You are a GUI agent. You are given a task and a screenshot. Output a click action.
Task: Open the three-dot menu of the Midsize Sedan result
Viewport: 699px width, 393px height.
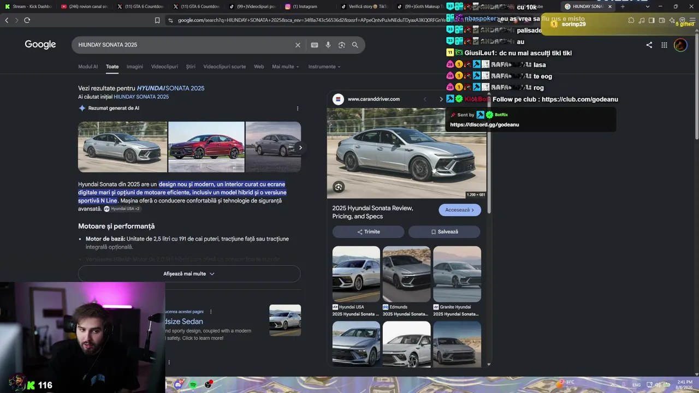pos(211,312)
